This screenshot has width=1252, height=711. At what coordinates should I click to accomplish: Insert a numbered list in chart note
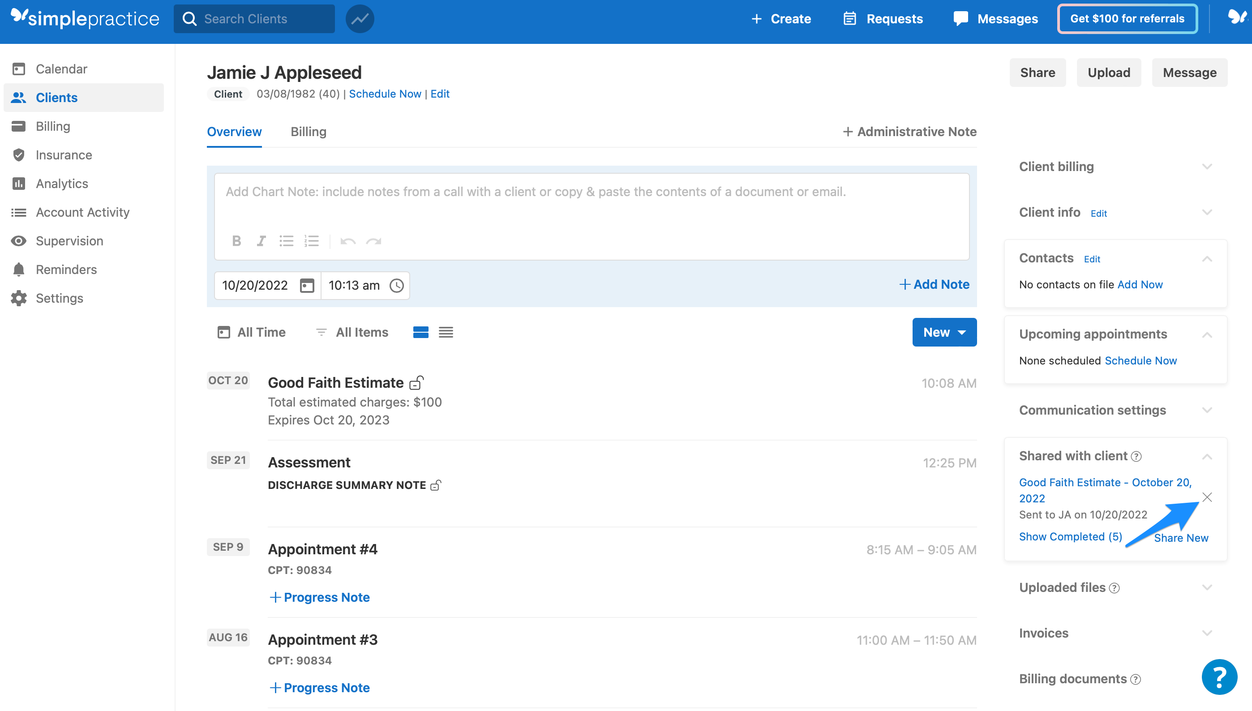pyautogui.click(x=312, y=241)
